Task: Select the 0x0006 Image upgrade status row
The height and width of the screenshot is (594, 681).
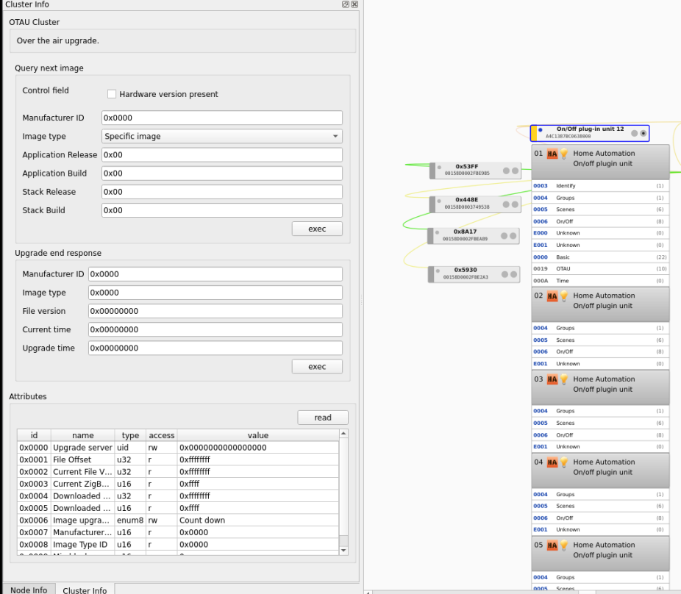Action: 178,520
